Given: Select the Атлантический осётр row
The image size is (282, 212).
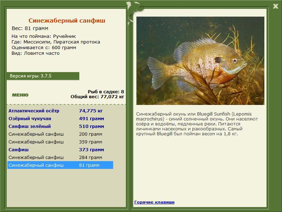Looking at the screenshot, I should click(60, 111).
